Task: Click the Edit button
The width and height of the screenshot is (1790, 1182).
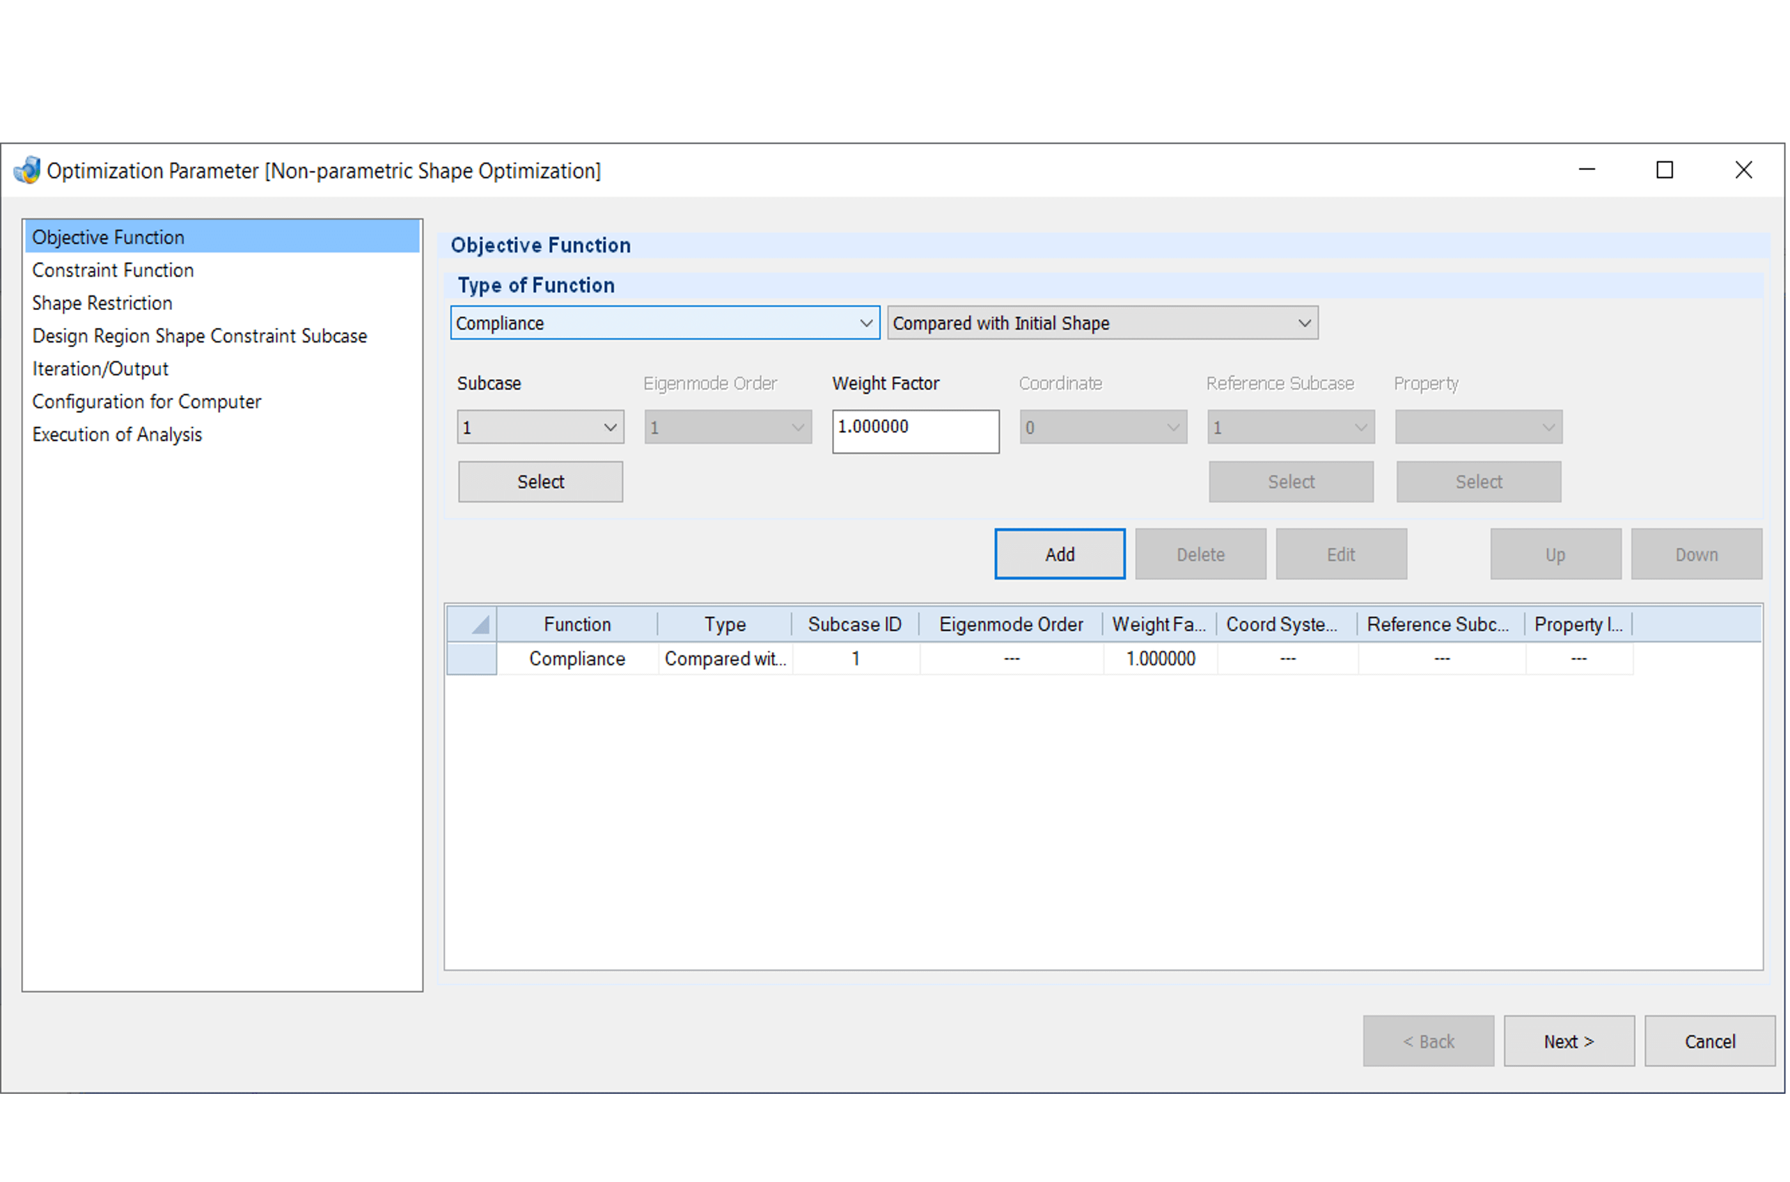Action: (x=1341, y=555)
